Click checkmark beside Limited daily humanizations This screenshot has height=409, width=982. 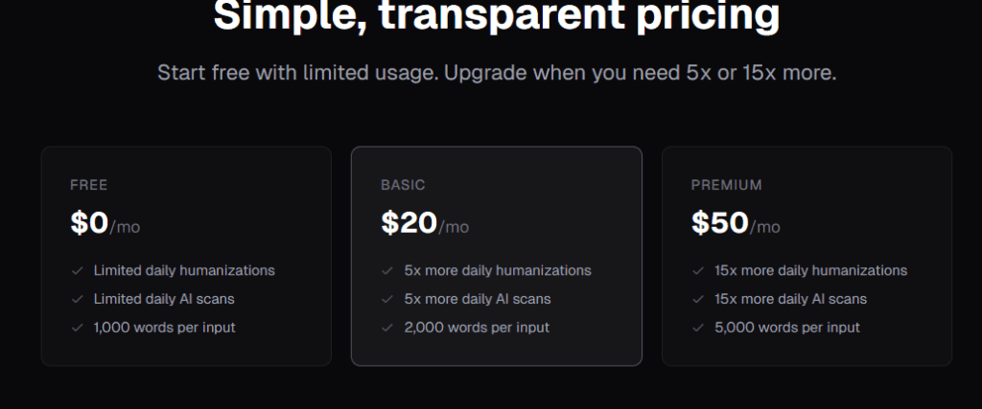pos(77,271)
